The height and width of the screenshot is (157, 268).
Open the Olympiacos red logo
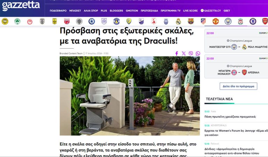[30, 22]
